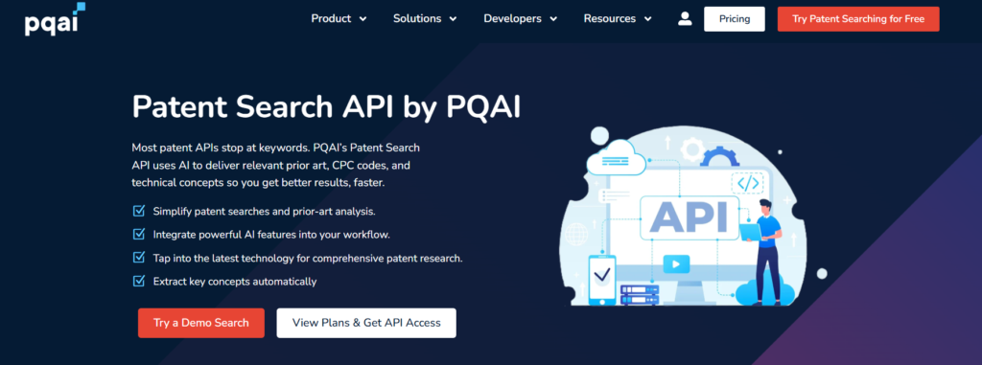Image resolution: width=982 pixels, height=365 pixels.
Task: Open the Resources menu
Action: [618, 19]
